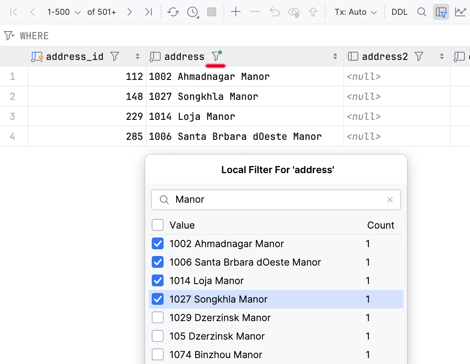Jump to last page icon

tap(149, 12)
